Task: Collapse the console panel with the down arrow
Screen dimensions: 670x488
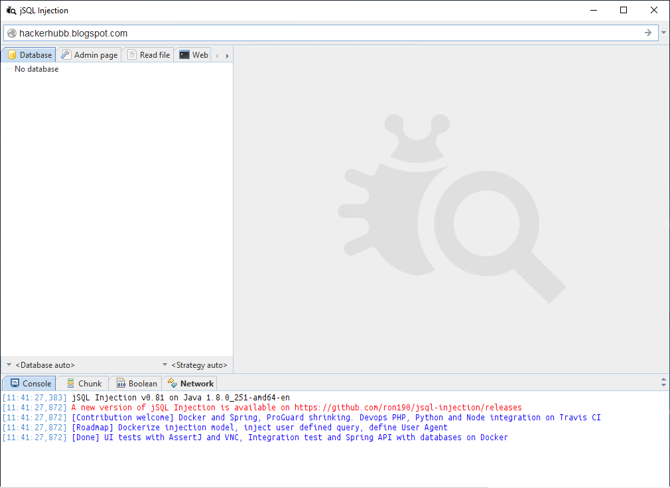Action: coord(663,385)
